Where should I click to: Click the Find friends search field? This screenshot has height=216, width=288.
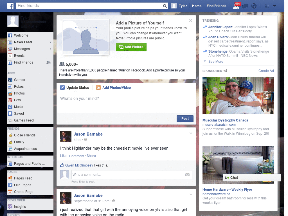[89, 6]
